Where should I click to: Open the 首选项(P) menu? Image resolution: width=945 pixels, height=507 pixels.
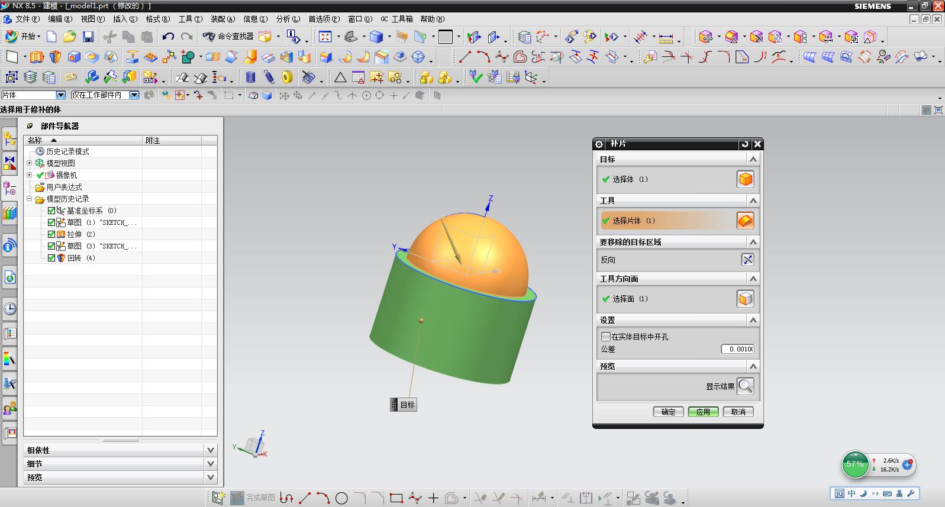324,19
